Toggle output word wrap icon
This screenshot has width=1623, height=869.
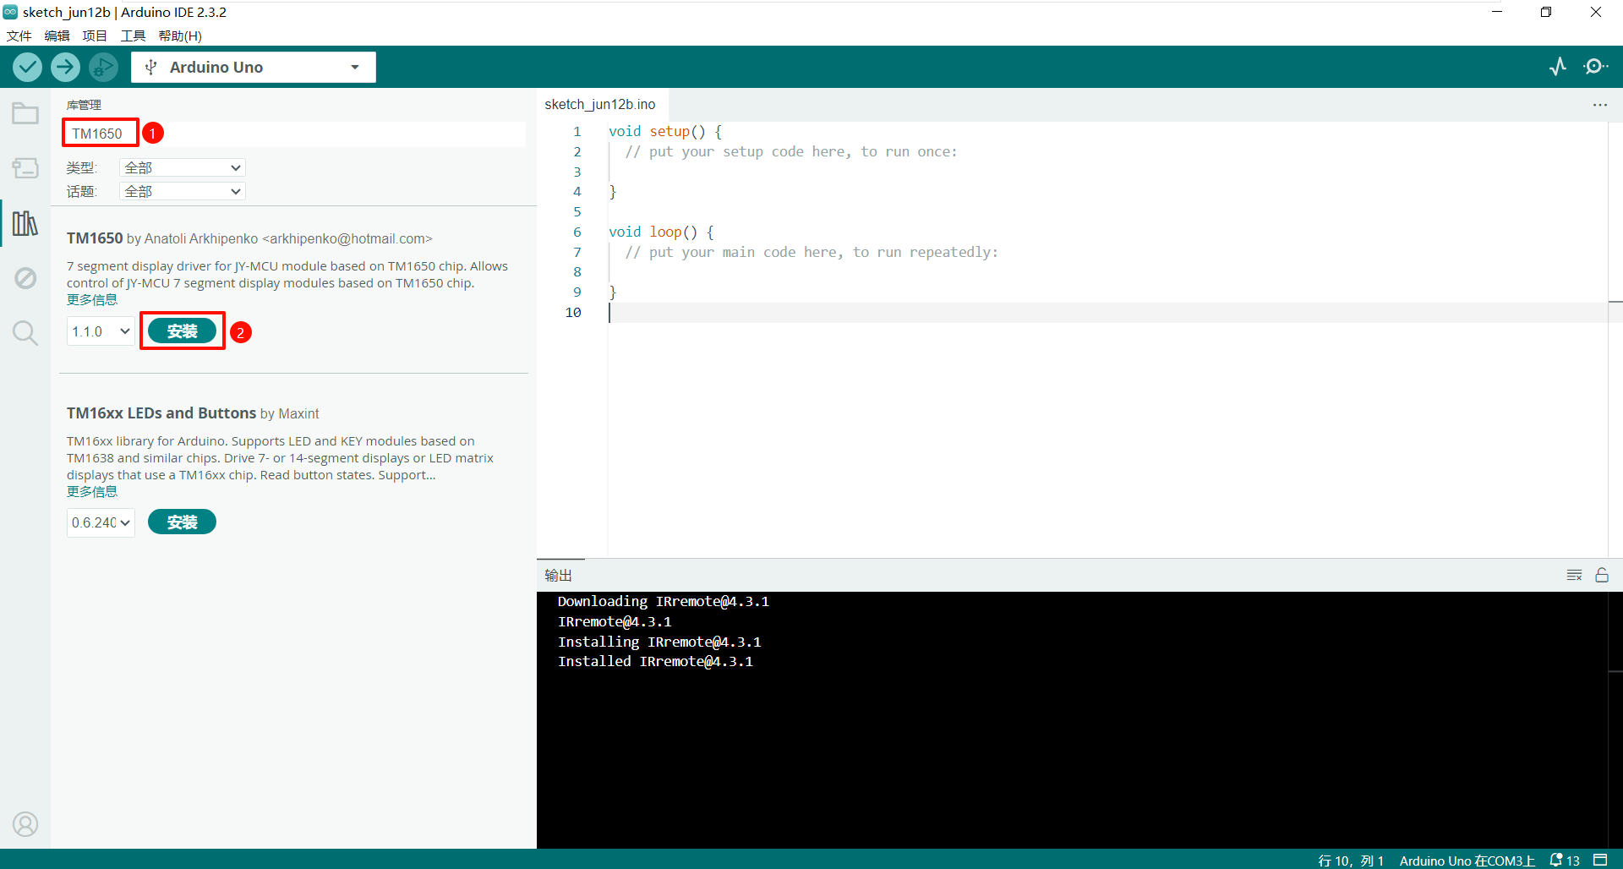point(1574,575)
